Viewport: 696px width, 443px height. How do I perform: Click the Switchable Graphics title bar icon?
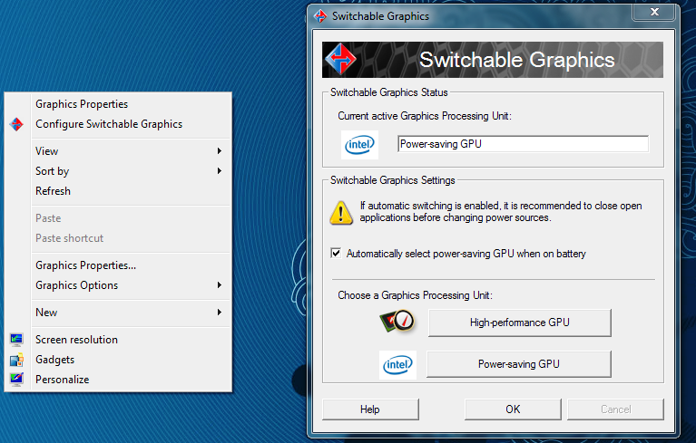coord(319,16)
